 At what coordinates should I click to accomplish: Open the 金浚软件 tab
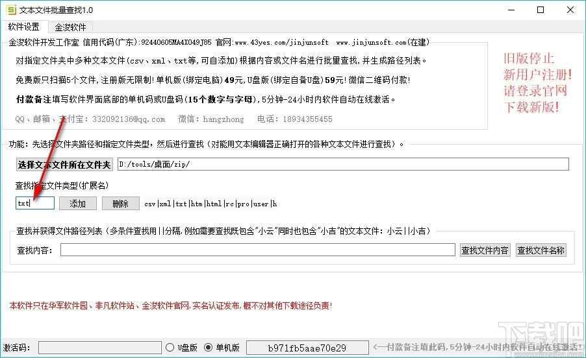70,27
